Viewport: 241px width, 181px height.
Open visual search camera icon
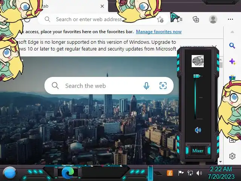(x=163, y=86)
